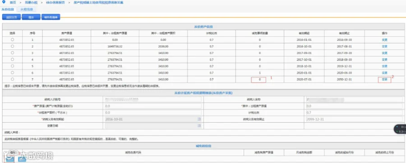Screen dimensions: 406x163
Task: Open 综合信息报告 breadcrumb link
Action: pyautogui.click(x=55, y=2)
